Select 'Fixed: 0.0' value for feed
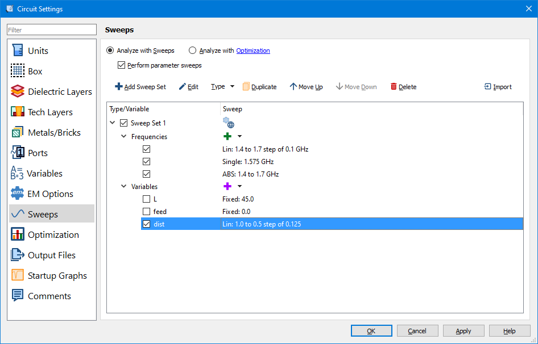The image size is (538, 344). (x=236, y=211)
